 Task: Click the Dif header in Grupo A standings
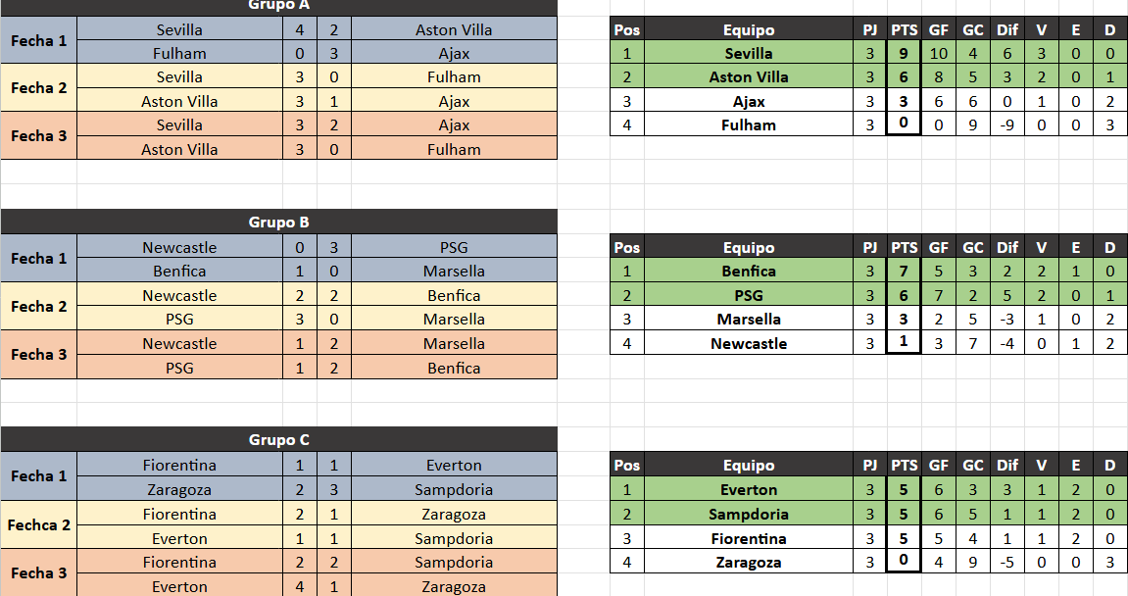click(1007, 30)
